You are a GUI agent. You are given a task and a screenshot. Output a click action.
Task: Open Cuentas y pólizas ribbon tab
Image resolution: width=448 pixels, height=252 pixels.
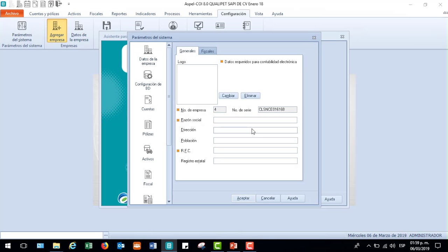[x=44, y=14]
